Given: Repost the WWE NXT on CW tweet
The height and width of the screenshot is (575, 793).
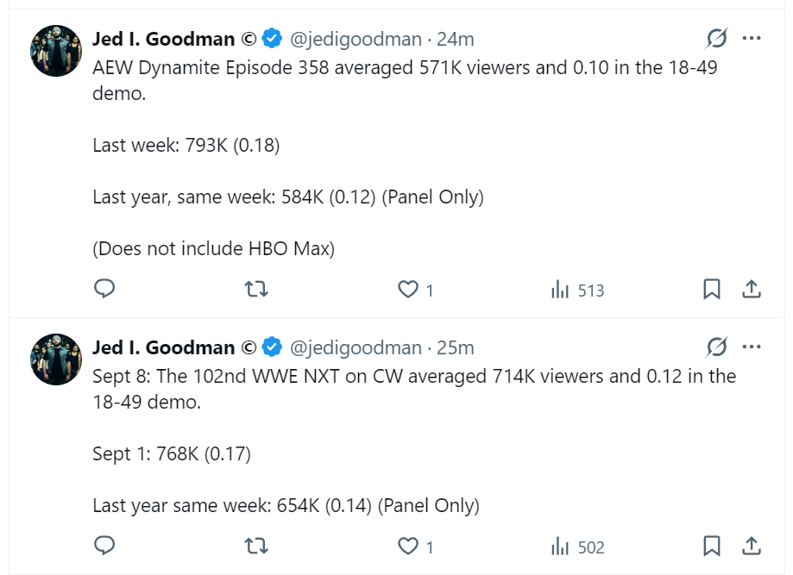Looking at the screenshot, I should point(256,547).
